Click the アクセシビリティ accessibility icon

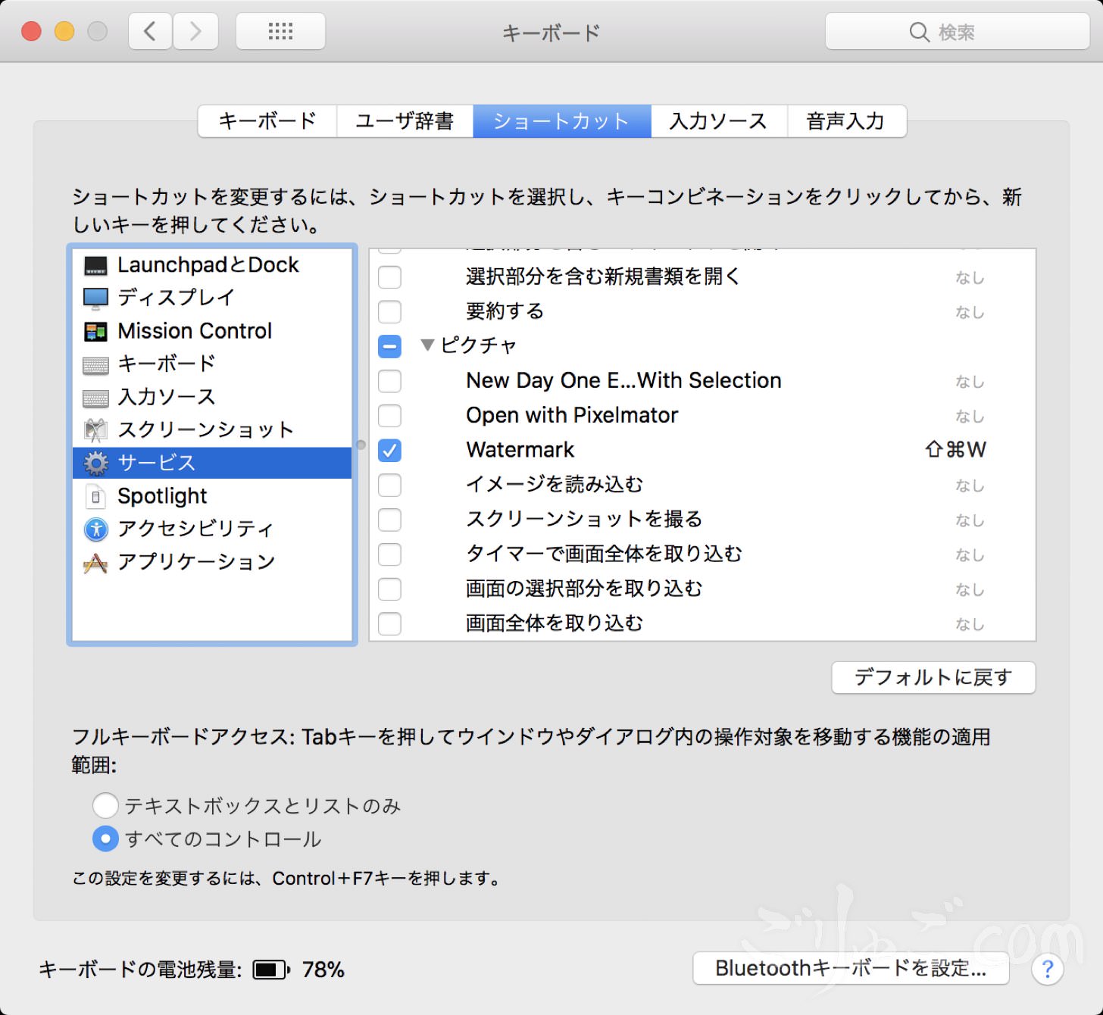(95, 529)
